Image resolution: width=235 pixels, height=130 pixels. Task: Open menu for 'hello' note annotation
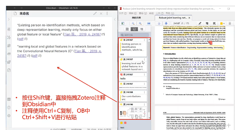(x=144, y=74)
